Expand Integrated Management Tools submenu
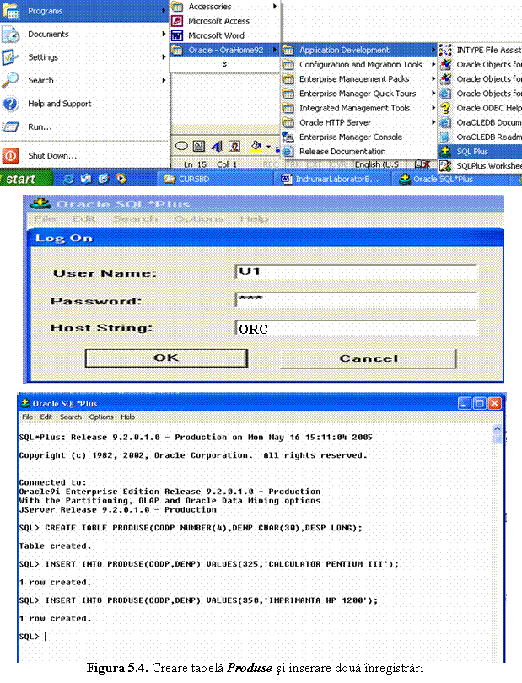Screen dimensions: 522x683 [x=359, y=108]
